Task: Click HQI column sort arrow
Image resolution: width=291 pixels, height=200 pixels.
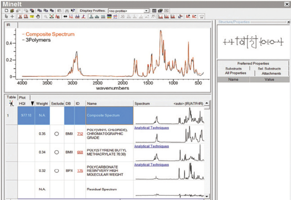Action: click(32, 104)
